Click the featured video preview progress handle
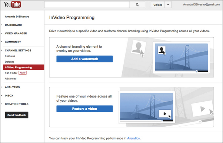This screenshot has width=223, height=143. tap(162, 121)
